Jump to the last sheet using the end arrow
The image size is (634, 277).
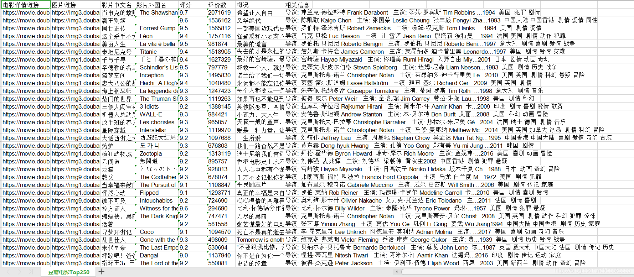(31, 272)
